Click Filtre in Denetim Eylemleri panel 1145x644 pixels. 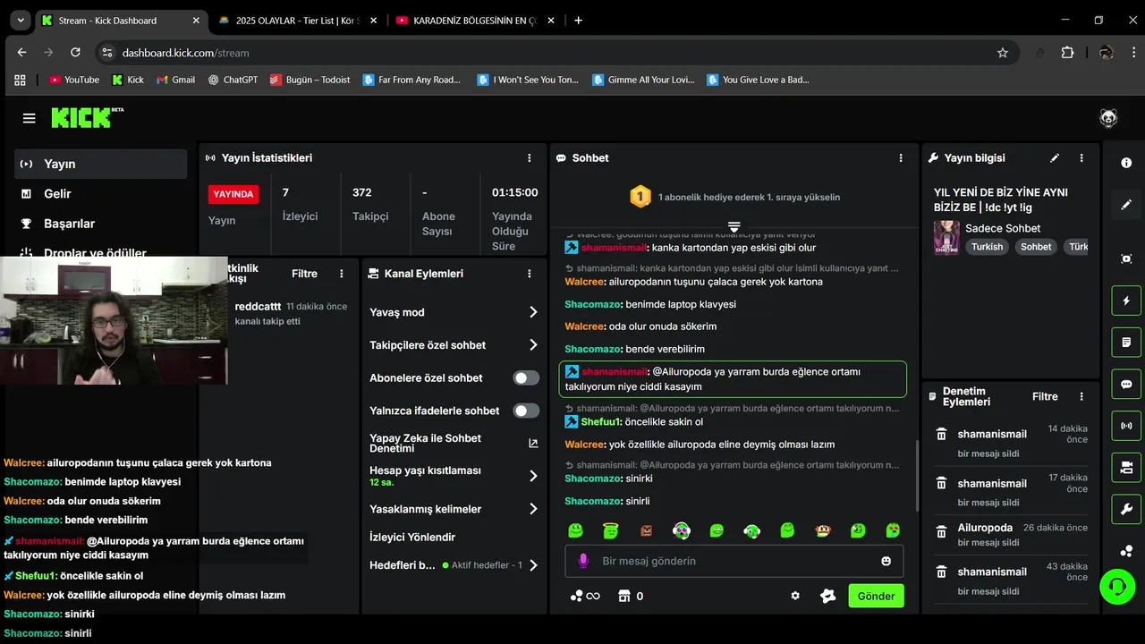coord(1045,396)
